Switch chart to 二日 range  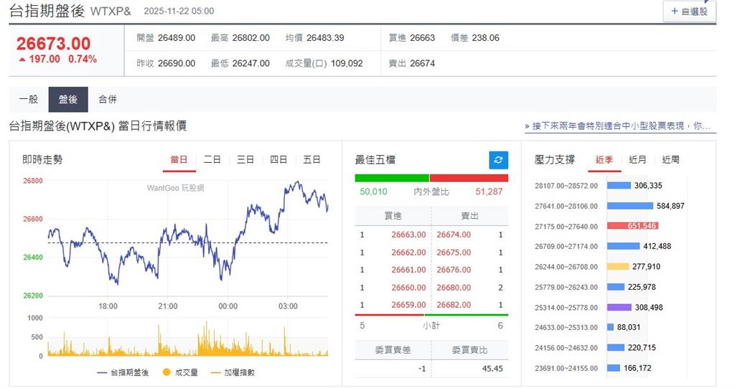pos(212,160)
